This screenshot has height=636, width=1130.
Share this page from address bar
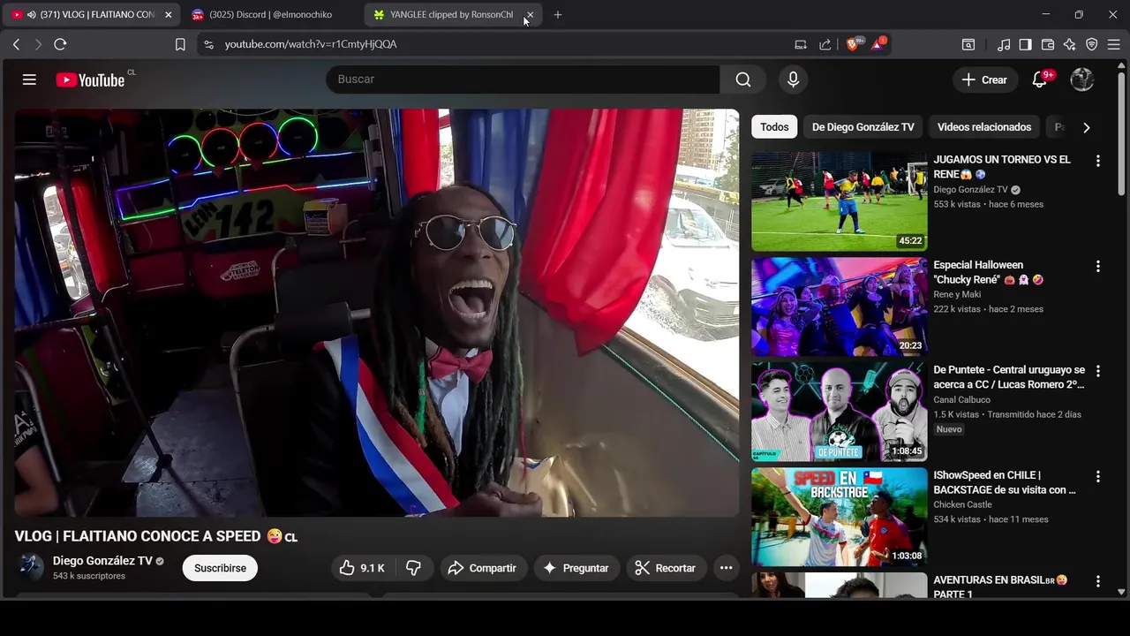click(x=825, y=44)
